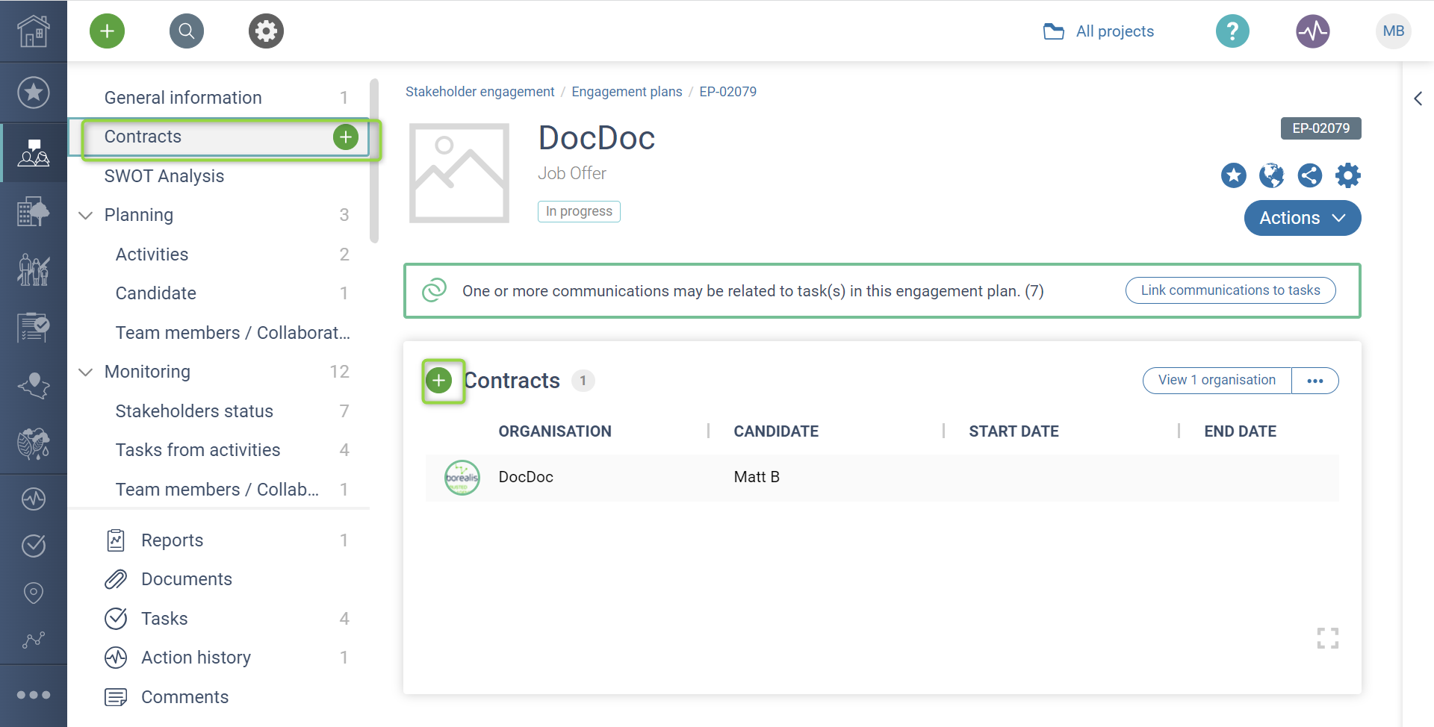The height and width of the screenshot is (727, 1434).
Task: Collapse the right side panel arrow
Action: point(1418,99)
